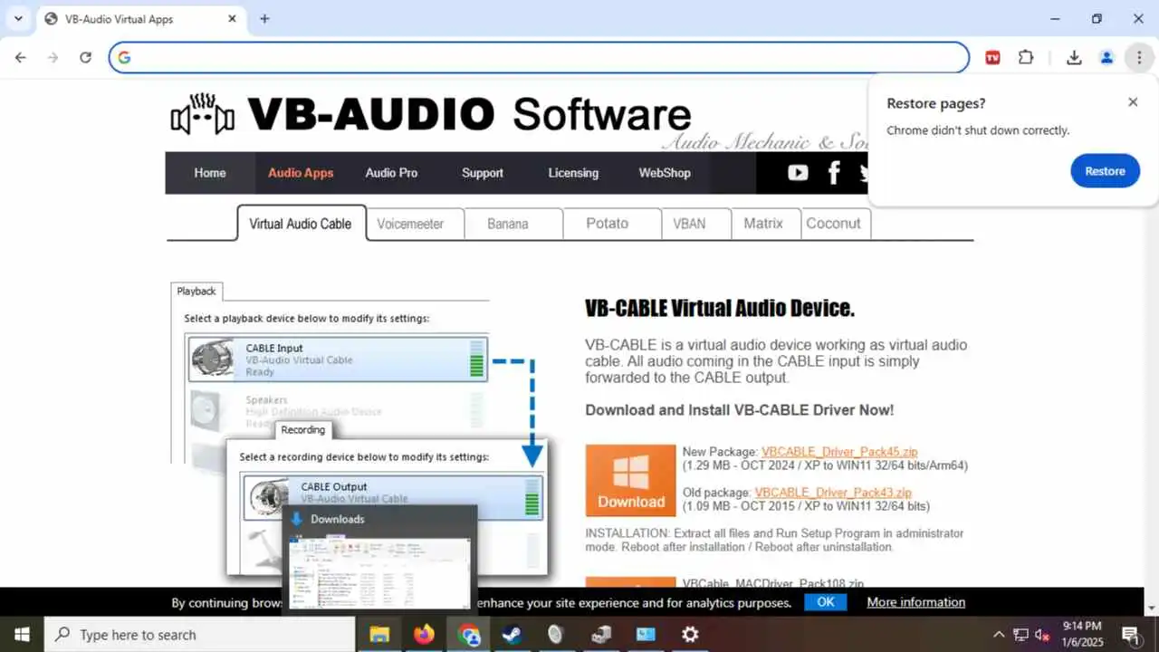Switch to the Matrix tab

pos(767,224)
